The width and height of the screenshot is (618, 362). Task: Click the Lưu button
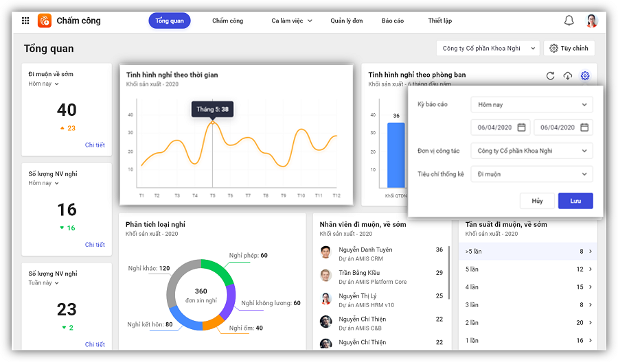(575, 201)
